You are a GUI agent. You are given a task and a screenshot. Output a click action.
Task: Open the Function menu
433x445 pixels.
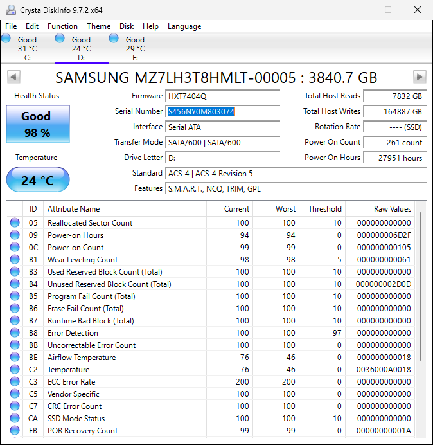[62, 26]
